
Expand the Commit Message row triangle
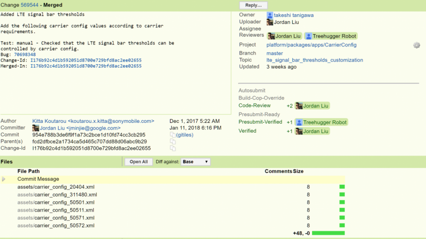[4, 179]
